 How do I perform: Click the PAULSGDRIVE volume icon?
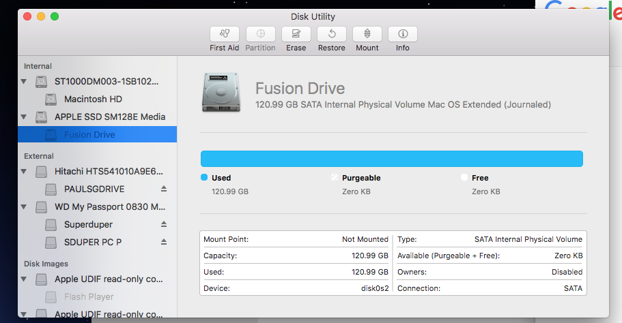[x=51, y=189]
